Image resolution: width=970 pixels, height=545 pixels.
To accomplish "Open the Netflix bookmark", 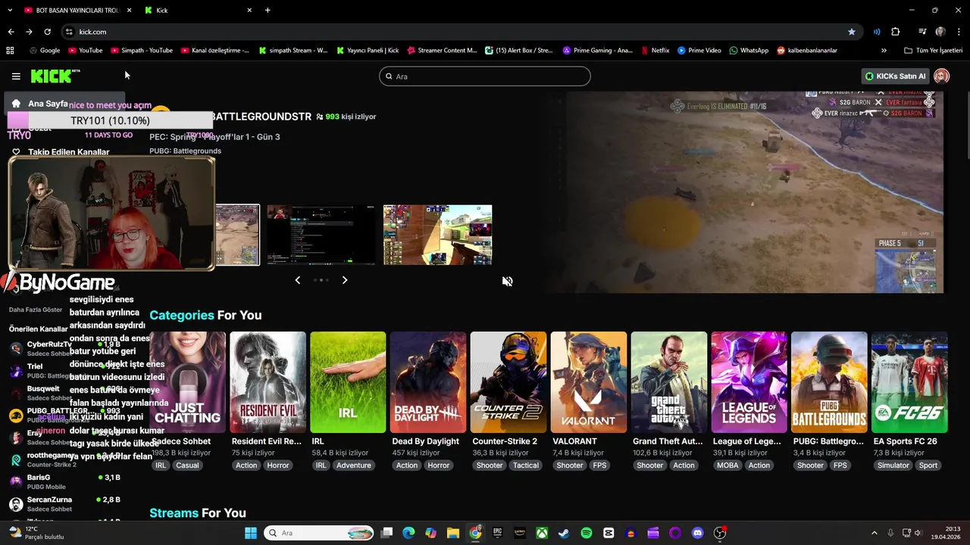I will pos(656,51).
